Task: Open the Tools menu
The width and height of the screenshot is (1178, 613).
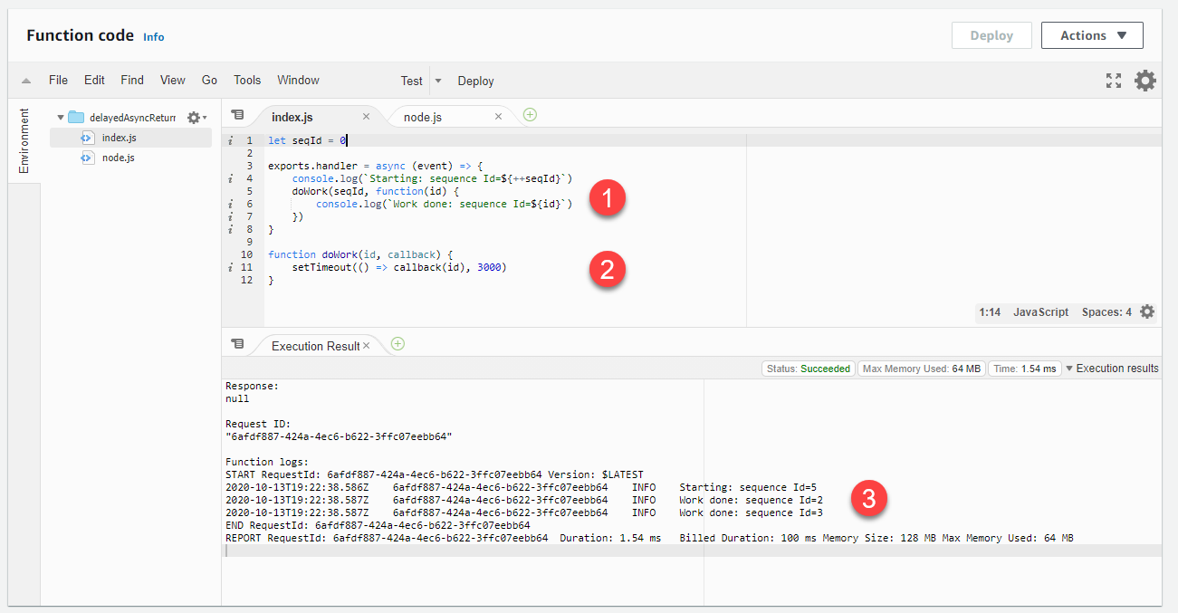Action: pos(246,80)
